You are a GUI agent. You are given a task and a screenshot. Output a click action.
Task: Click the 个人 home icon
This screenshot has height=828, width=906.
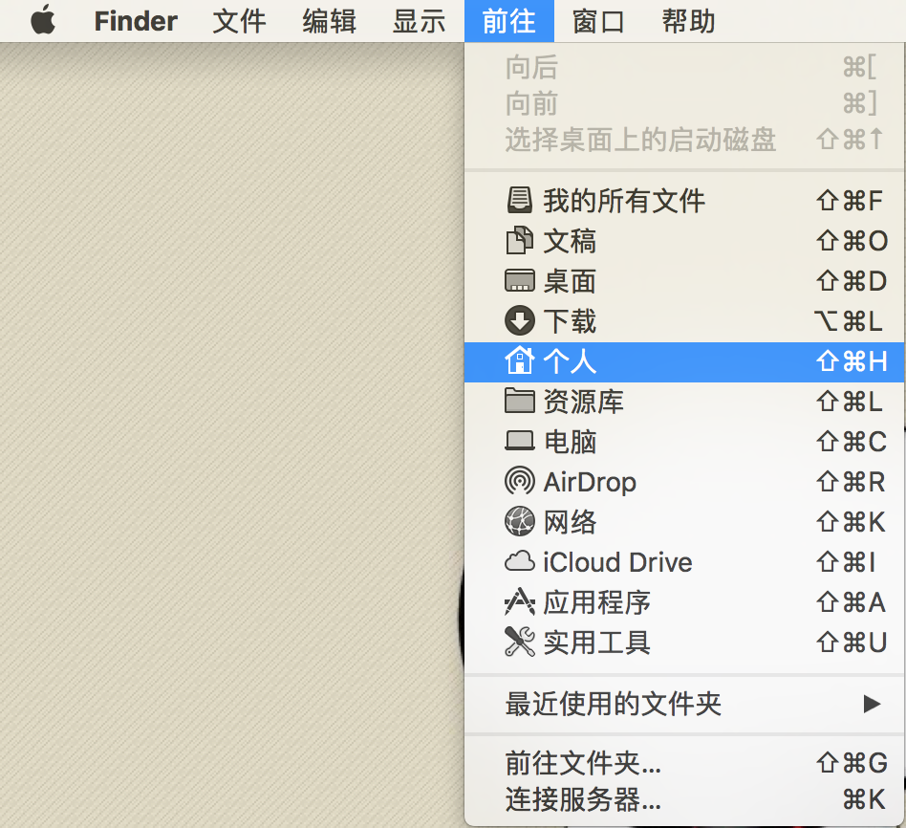click(x=520, y=360)
